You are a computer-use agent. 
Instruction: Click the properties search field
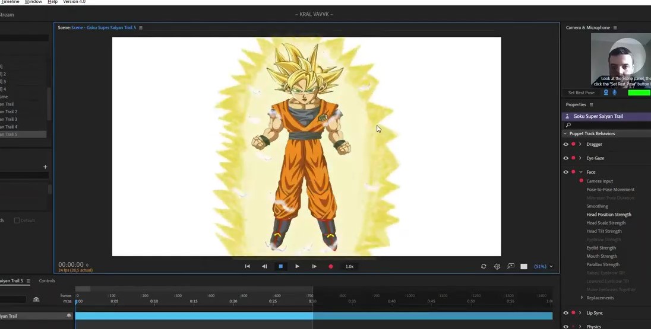(x=606, y=125)
